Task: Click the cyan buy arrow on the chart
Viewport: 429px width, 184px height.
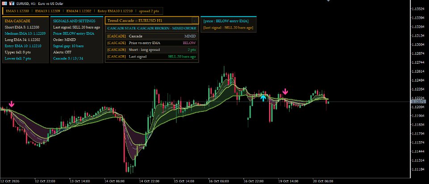Action: [x=263, y=98]
